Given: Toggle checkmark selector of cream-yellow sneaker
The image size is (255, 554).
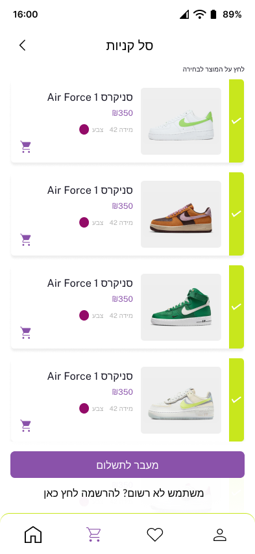Looking at the screenshot, I should [x=236, y=400].
